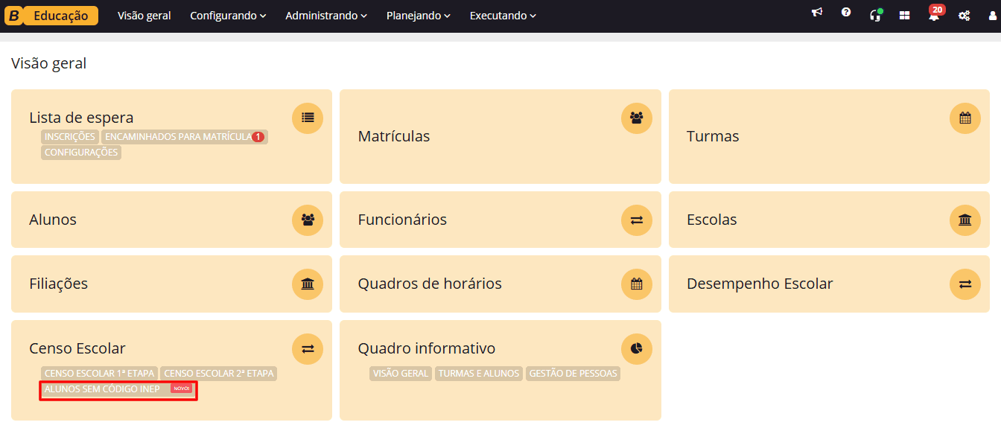This screenshot has width=1001, height=425.
Task: Open Censo Escolar 2ª Etapa tag
Action: pos(219,374)
